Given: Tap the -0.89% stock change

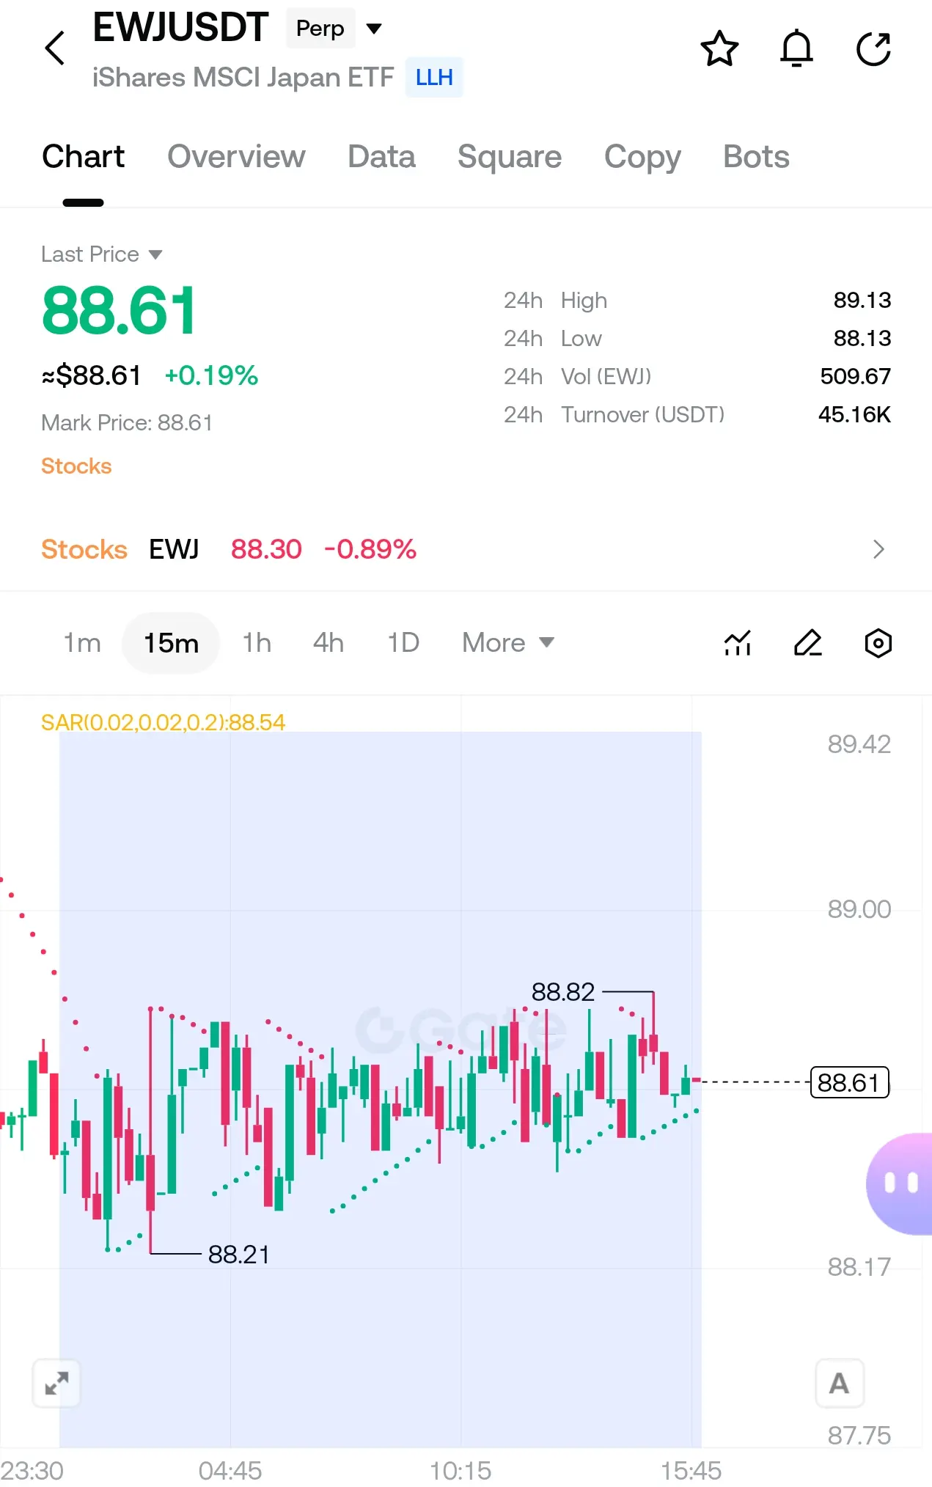Looking at the screenshot, I should coord(370,549).
